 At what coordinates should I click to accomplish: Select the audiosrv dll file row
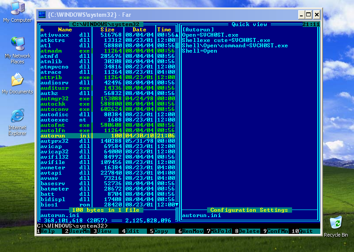(x=108, y=83)
